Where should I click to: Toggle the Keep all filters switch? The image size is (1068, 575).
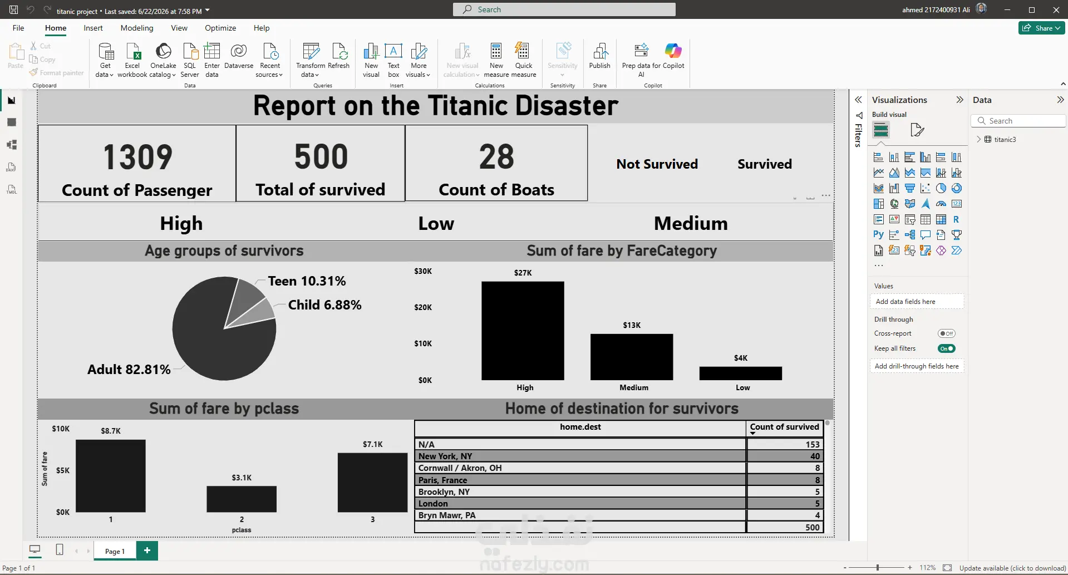coord(946,348)
